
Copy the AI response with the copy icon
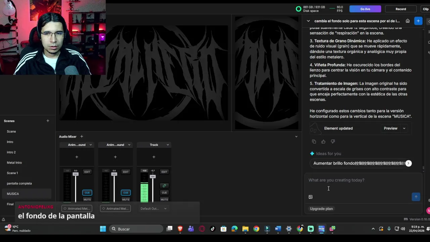click(x=314, y=142)
